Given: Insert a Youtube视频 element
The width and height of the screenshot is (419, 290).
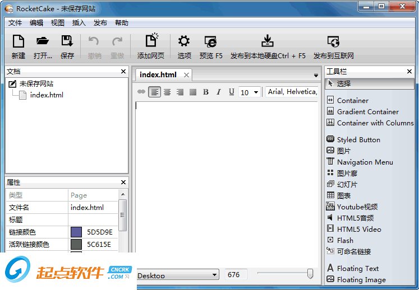Looking at the screenshot, I should click(352, 207).
